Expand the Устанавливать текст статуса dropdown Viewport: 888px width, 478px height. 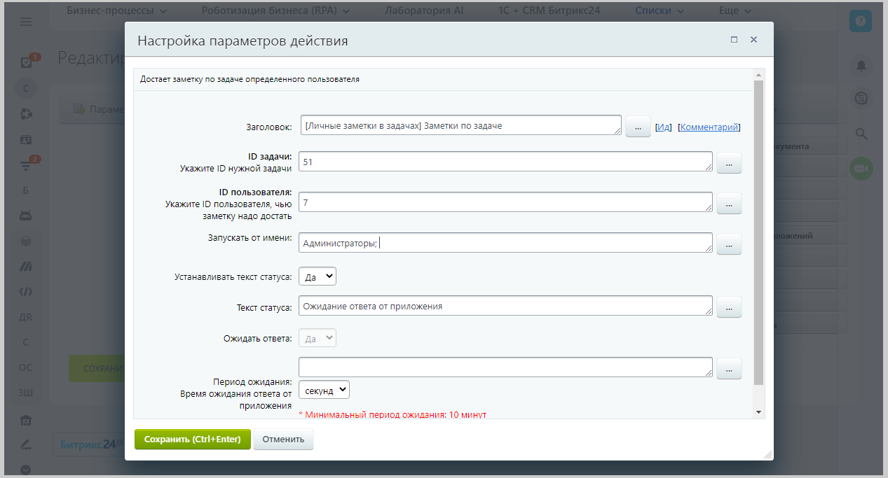pyautogui.click(x=317, y=276)
